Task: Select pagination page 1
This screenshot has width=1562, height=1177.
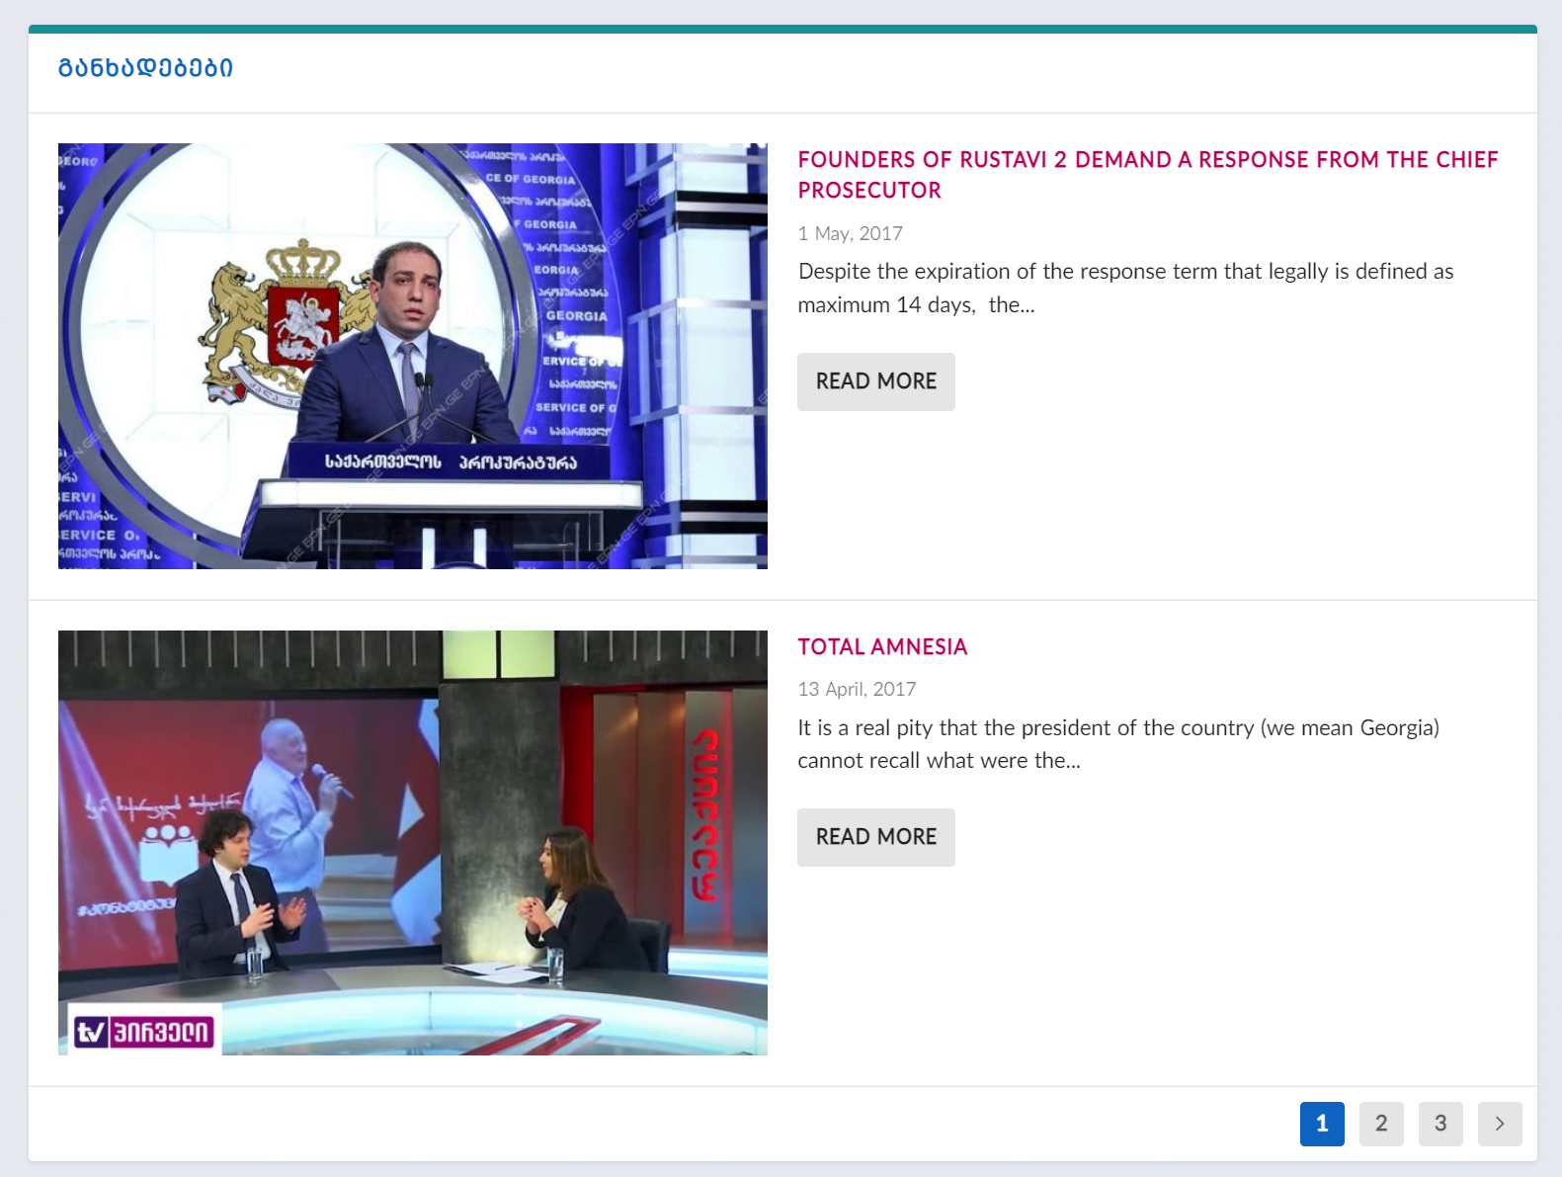Action: point(1322,1124)
